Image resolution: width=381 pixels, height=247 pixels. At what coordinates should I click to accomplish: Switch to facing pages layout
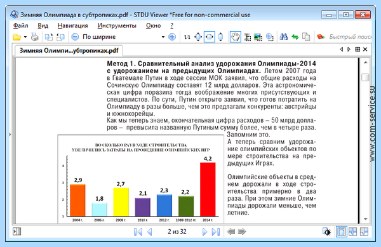[x=353, y=232]
